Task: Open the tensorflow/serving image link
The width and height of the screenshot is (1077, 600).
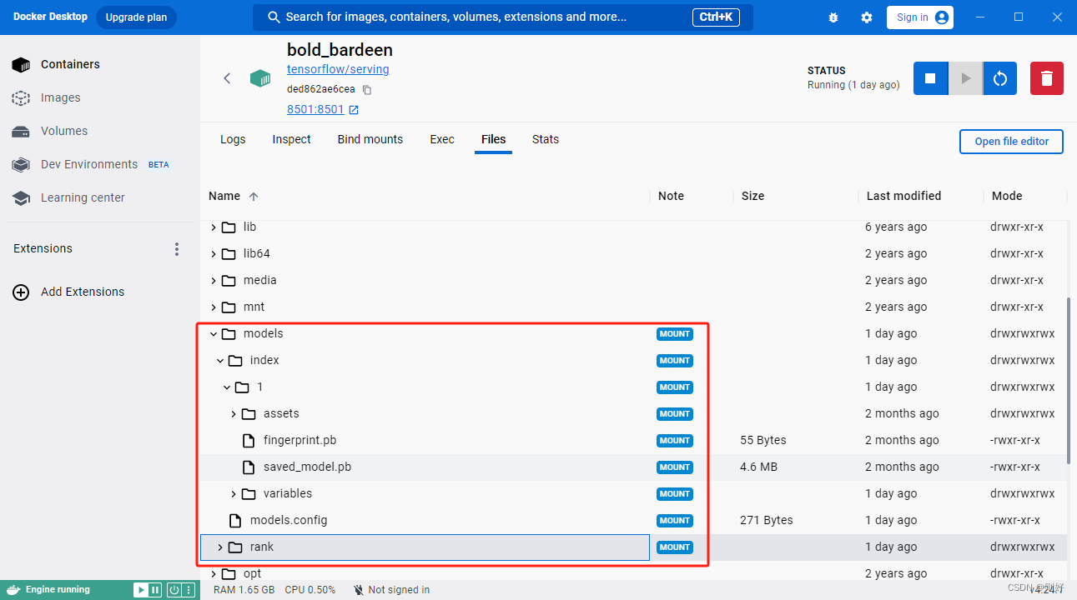Action: point(338,69)
